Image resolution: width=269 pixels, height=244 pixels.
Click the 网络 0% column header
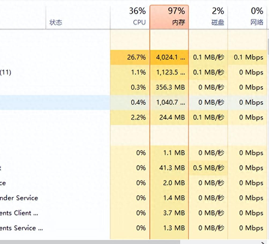point(247,17)
